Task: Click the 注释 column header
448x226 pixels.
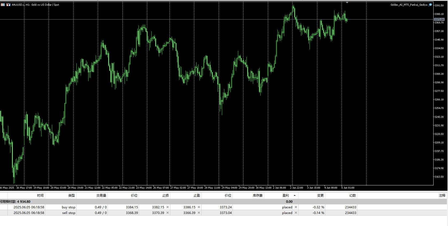Action: (x=442, y=196)
